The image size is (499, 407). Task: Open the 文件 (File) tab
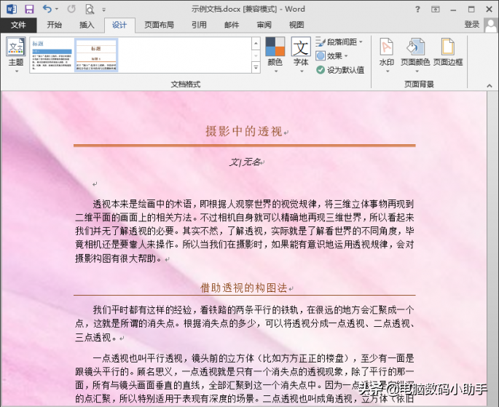click(x=18, y=25)
